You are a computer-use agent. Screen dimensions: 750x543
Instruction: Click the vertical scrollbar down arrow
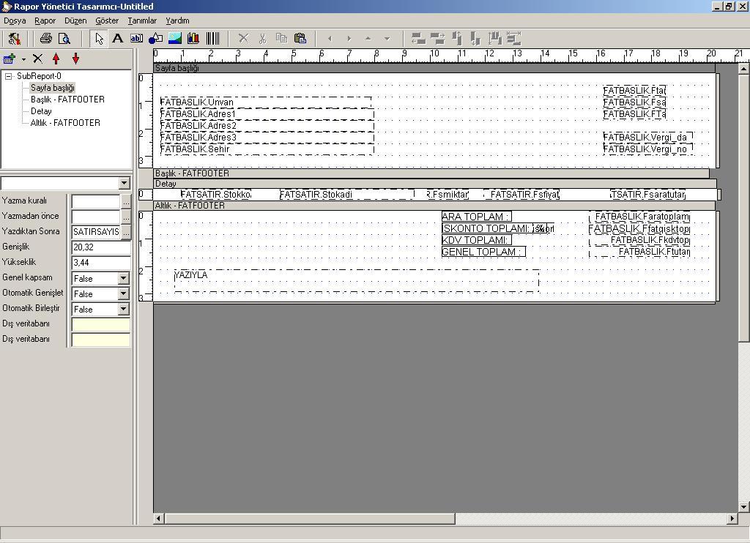pos(743,506)
